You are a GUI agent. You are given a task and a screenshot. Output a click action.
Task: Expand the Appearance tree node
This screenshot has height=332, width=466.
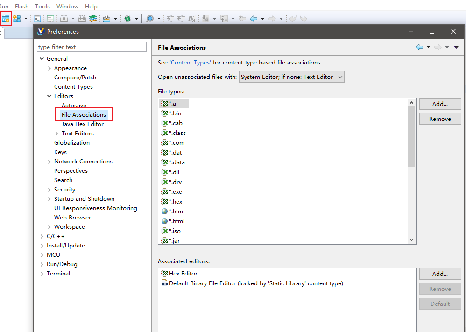click(x=49, y=68)
